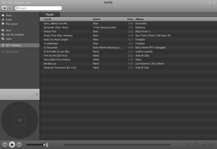Open the Edit menu
Viewport: 217px width, 149px height.
[x=10, y=3]
